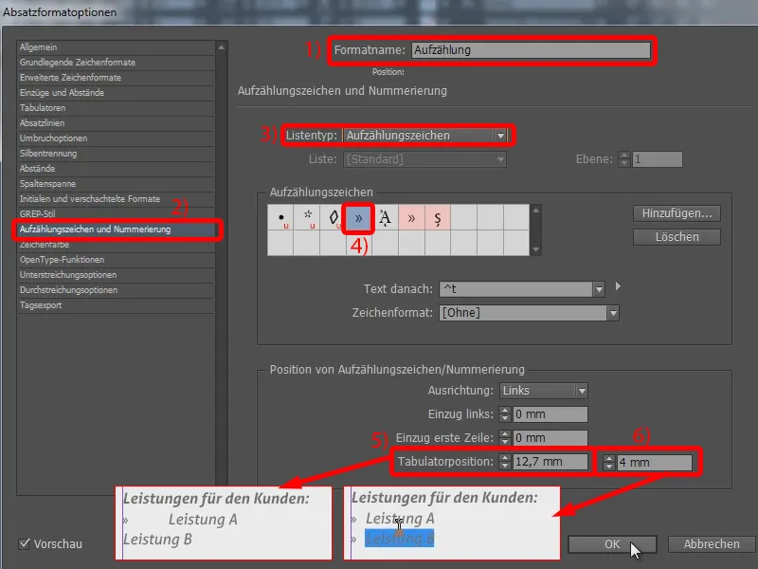Toggle the Vorschau preview checkbox
This screenshot has width=758, height=569.
25,543
